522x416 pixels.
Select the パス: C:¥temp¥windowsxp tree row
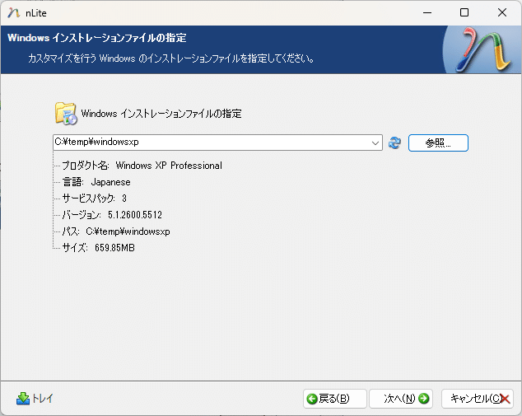point(116,231)
